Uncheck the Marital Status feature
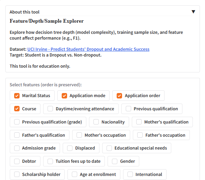205x180 pixels. [x=17, y=96]
